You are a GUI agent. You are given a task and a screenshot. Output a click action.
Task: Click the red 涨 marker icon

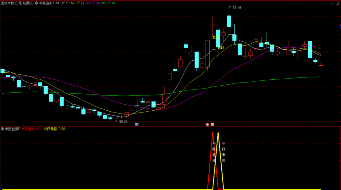(x=207, y=124)
